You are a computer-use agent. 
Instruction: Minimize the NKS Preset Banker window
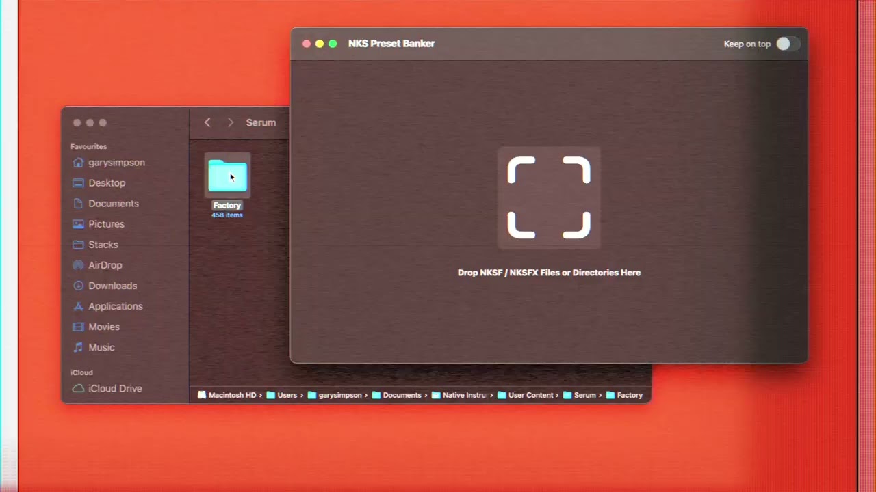320,44
